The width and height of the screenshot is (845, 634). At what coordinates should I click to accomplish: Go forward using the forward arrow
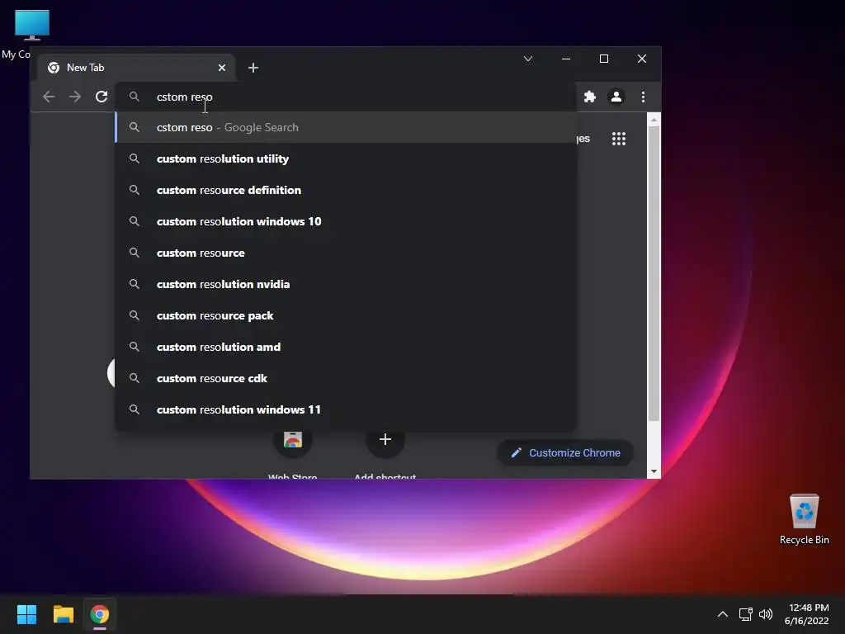[75, 97]
